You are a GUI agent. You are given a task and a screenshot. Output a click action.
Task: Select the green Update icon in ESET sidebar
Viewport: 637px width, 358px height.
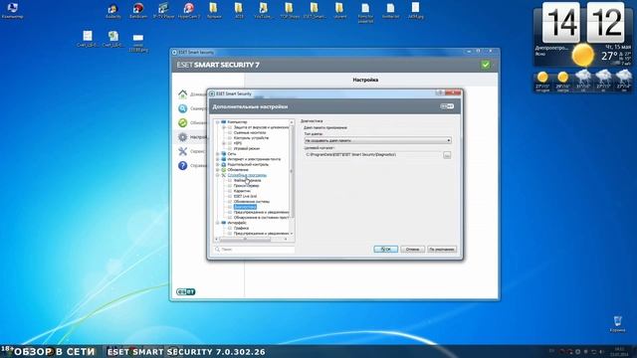[182, 122]
